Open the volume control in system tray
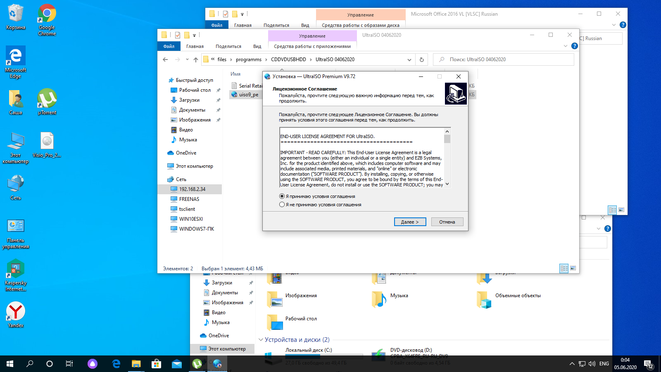661x372 pixels. click(x=592, y=364)
